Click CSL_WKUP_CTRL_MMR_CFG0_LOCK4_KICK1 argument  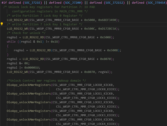click(86, 124)
